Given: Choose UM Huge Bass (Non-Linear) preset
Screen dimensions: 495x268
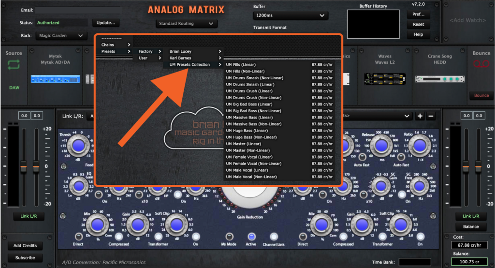Looking at the screenshot, I should [279, 137].
